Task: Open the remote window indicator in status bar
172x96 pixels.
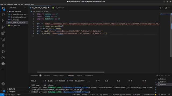Action: tap(2, 95)
